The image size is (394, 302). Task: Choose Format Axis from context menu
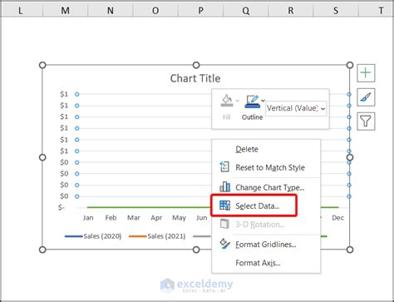(x=266, y=263)
